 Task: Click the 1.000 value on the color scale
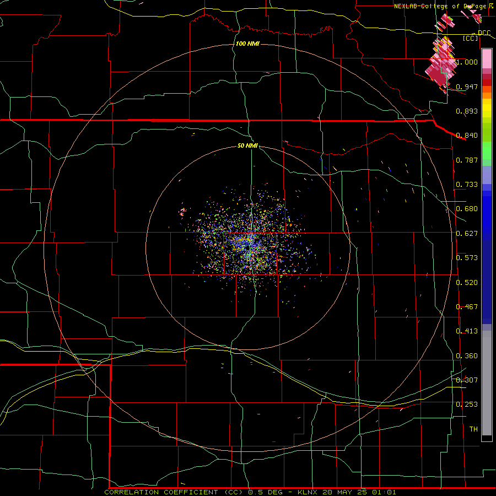[467, 62]
